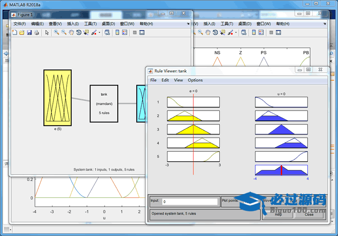Click cyan output variable block

[x=141, y=103]
